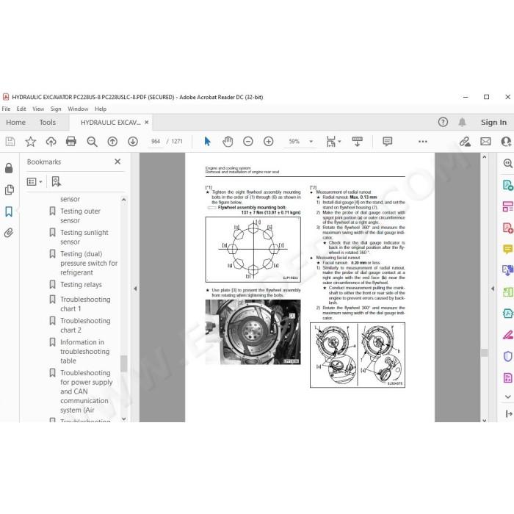Viewport: 514px width, 514px height.
Task: Open the page thumbnails panel
Action: pos(9,189)
